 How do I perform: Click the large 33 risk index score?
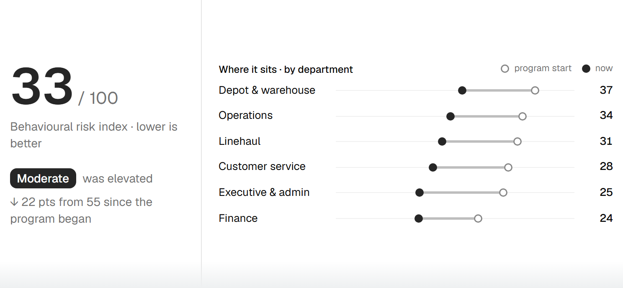pyautogui.click(x=42, y=87)
